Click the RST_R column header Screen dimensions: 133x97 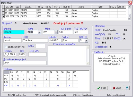click(67, 7)
